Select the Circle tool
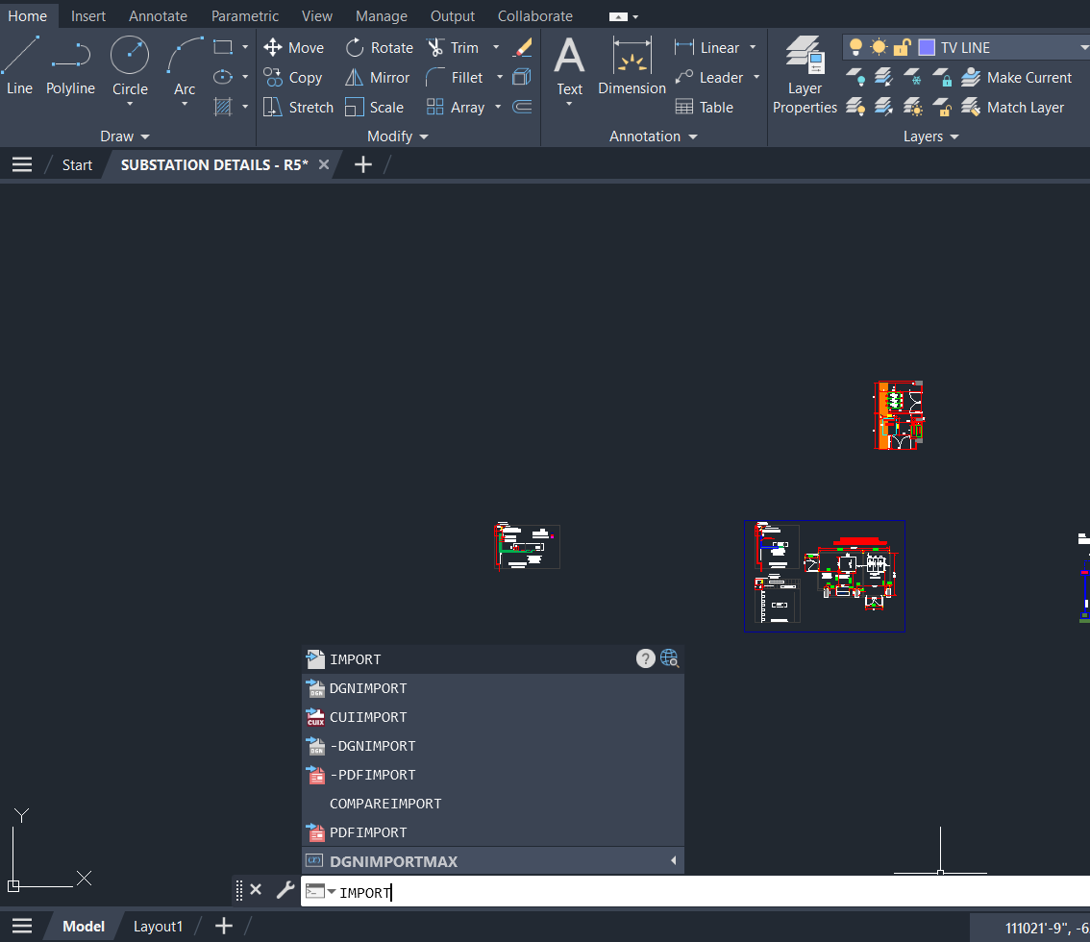Viewport: 1090px width, 942px height. point(130,64)
